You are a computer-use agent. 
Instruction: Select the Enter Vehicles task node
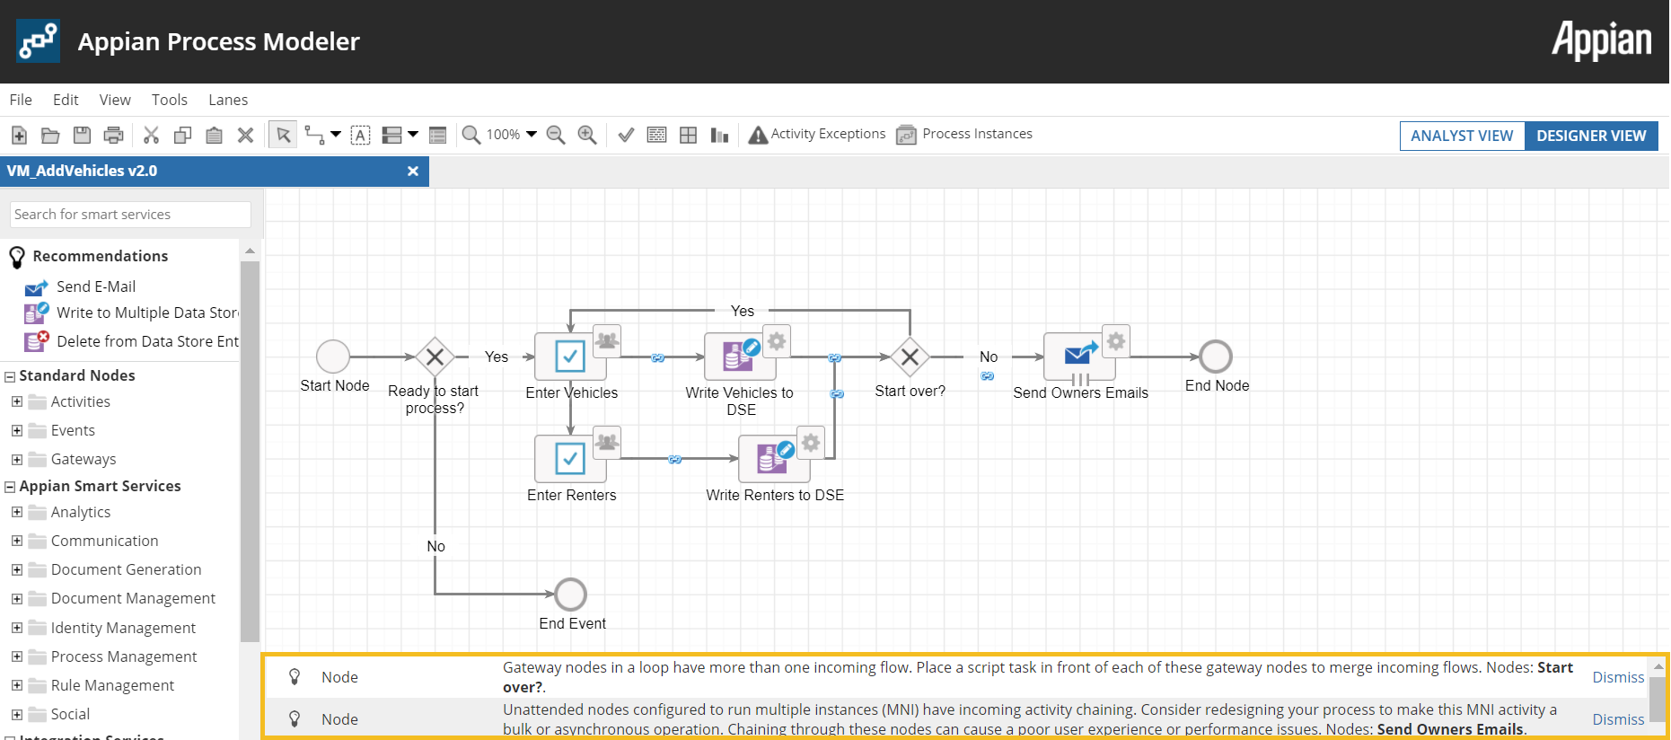tap(571, 357)
